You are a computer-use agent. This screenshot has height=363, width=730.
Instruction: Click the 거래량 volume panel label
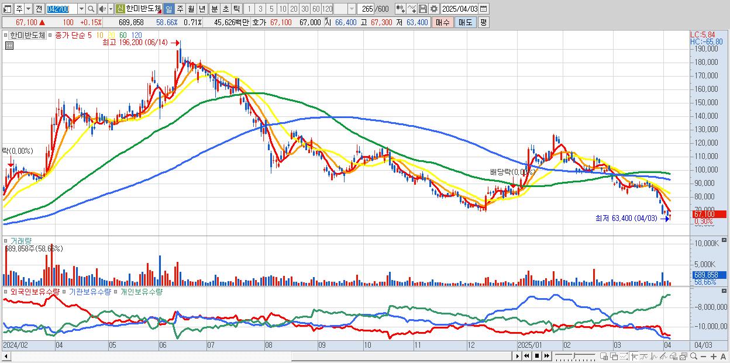click(21, 240)
